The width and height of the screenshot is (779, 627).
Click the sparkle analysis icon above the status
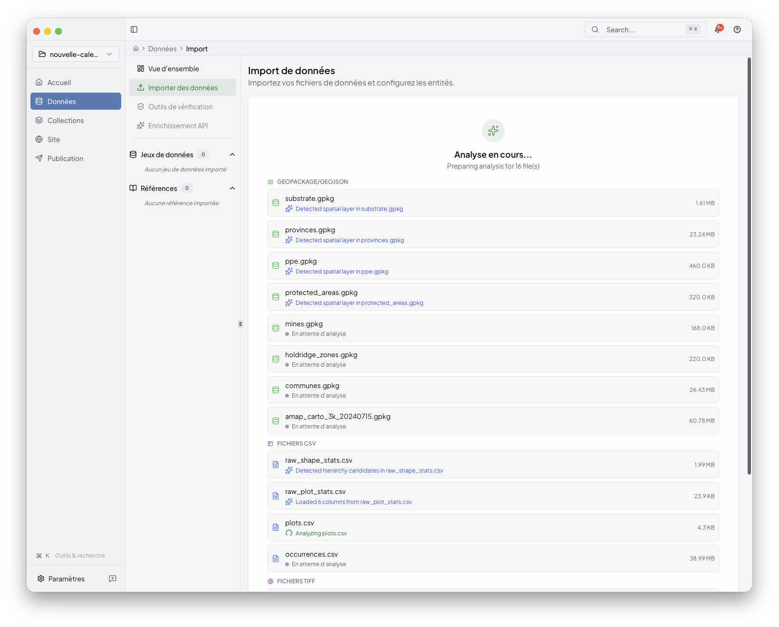(493, 131)
